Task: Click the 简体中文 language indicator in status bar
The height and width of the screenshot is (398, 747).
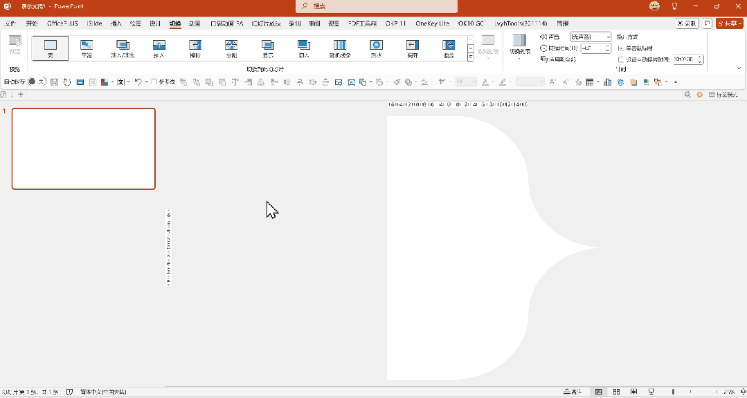Action: pyautogui.click(x=103, y=392)
